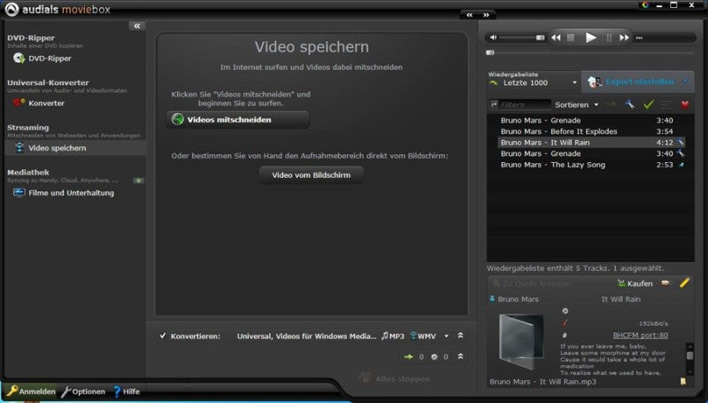The height and width of the screenshot is (403, 708).
Task: Open the Hilfe menu
Action: click(x=126, y=391)
